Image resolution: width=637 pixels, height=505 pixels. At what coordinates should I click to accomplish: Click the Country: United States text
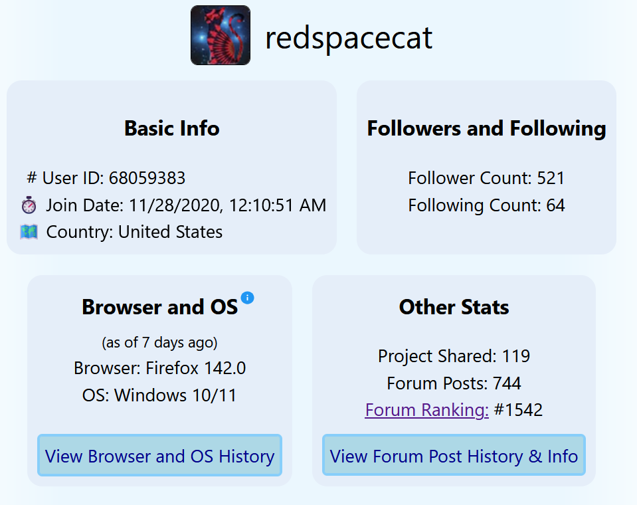134,232
